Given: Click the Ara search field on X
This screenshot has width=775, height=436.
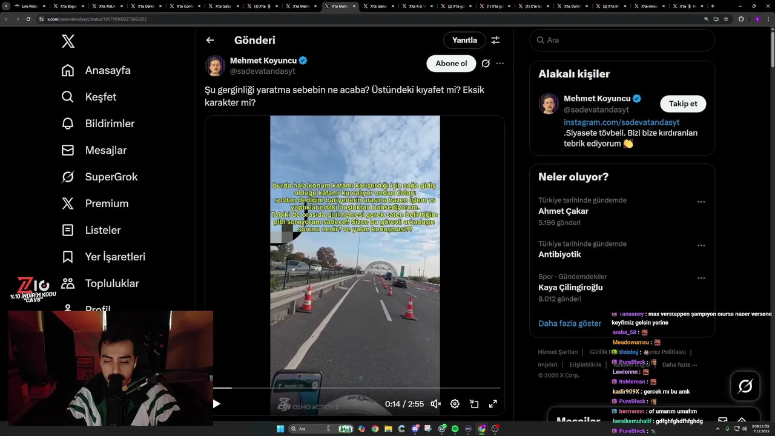Looking at the screenshot, I should point(622,41).
